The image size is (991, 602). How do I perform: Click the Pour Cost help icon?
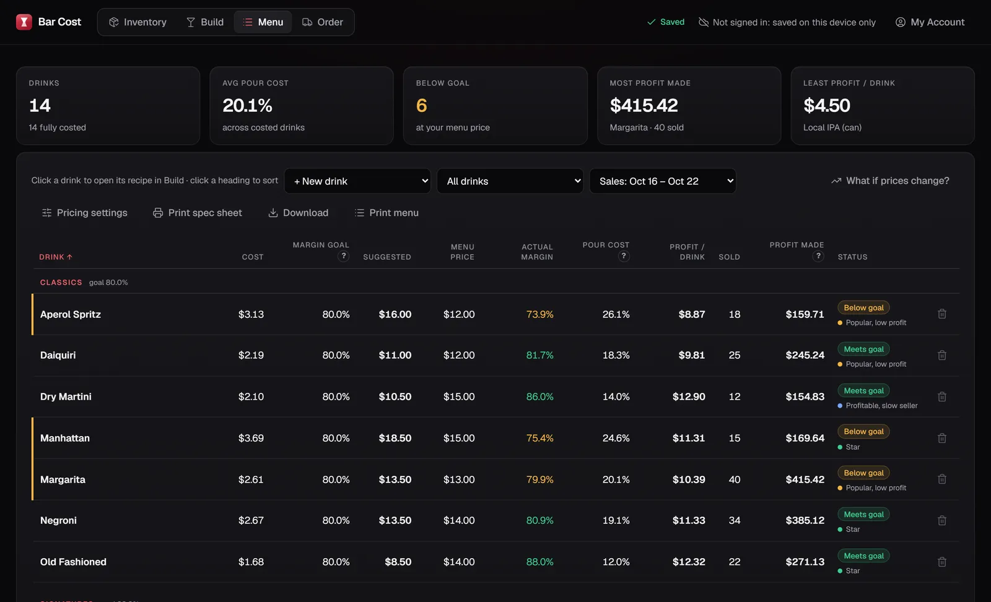tap(624, 256)
